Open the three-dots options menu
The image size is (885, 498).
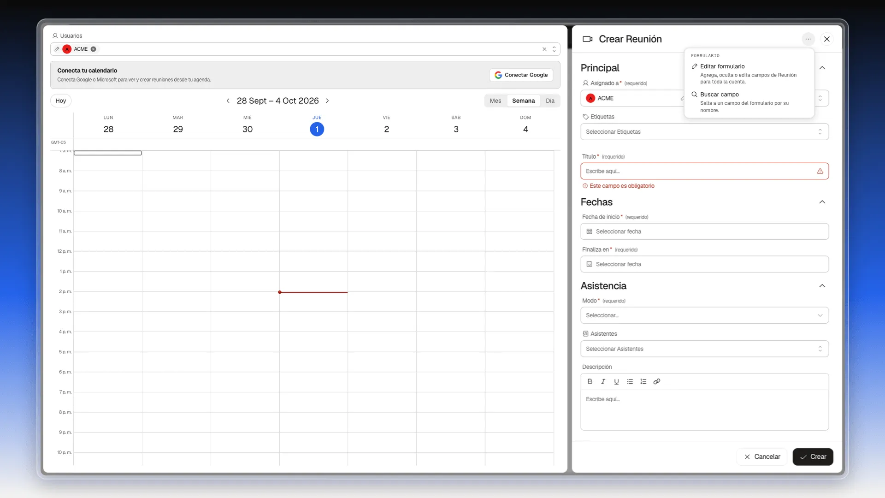pos(808,39)
